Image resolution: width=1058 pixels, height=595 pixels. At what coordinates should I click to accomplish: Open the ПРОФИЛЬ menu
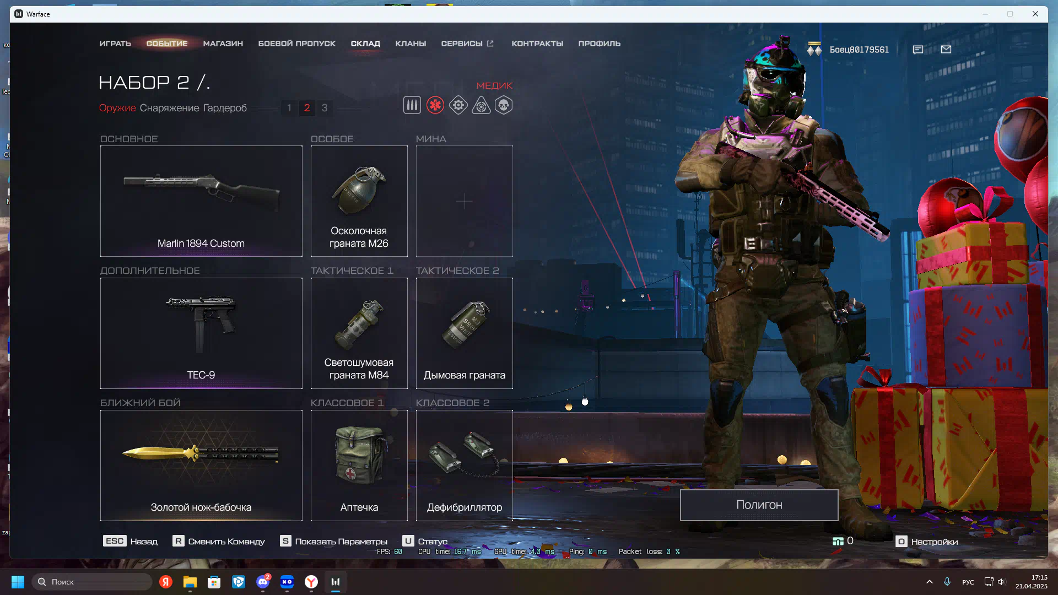point(600,44)
